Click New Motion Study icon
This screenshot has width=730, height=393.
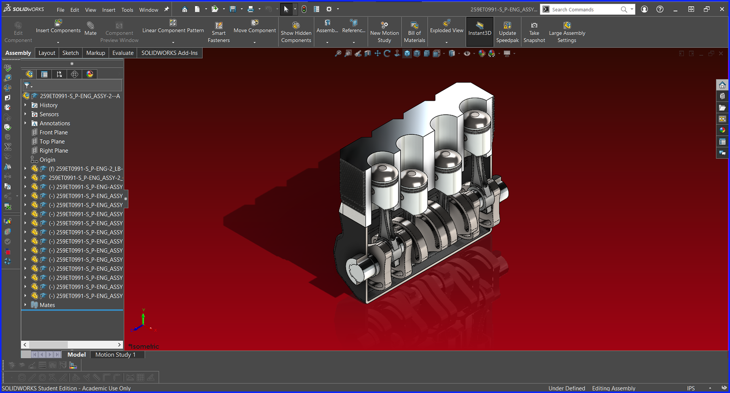(x=384, y=25)
